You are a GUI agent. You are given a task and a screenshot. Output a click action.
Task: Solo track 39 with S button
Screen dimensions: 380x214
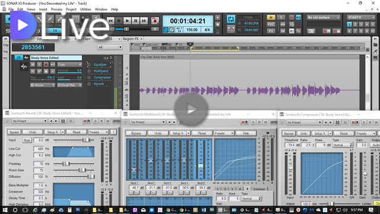tap(39, 65)
